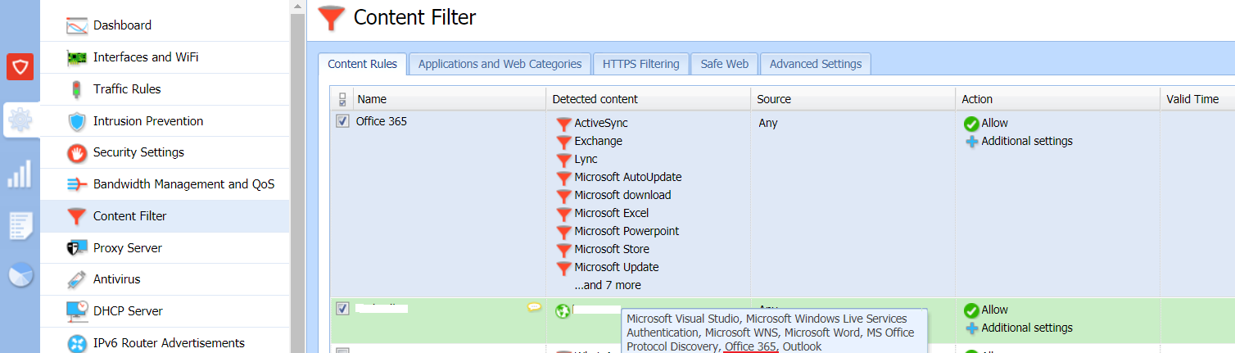This screenshot has height=353, width=1235.
Task: Click the blue plus icon in Office 365 row
Action: (971, 142)
